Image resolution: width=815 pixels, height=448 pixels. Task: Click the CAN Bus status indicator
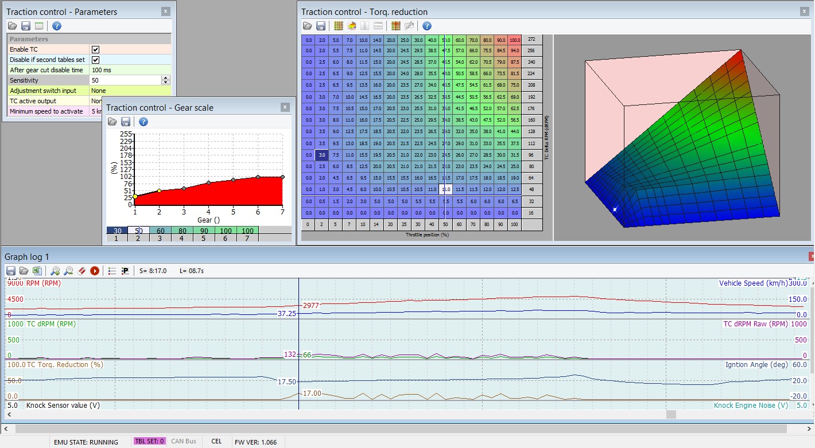tap(184, 441)
